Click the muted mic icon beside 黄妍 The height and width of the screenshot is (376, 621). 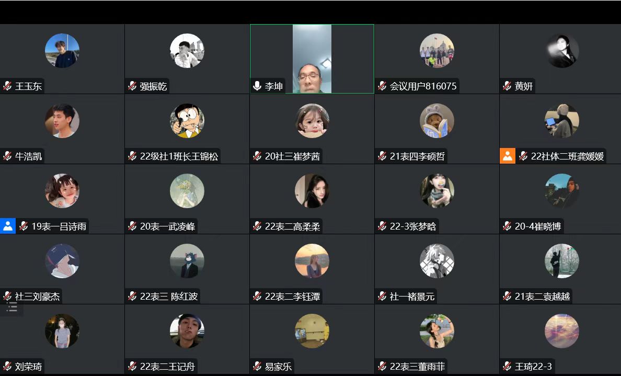507,86
